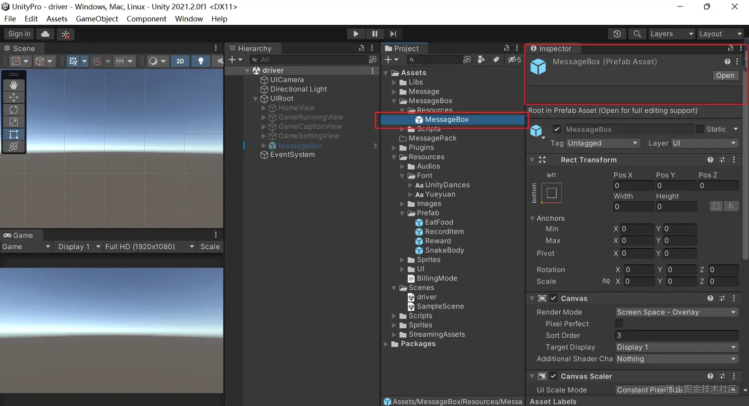Toggle the Static checkbox
749x406 pixels.
[699, 129]
